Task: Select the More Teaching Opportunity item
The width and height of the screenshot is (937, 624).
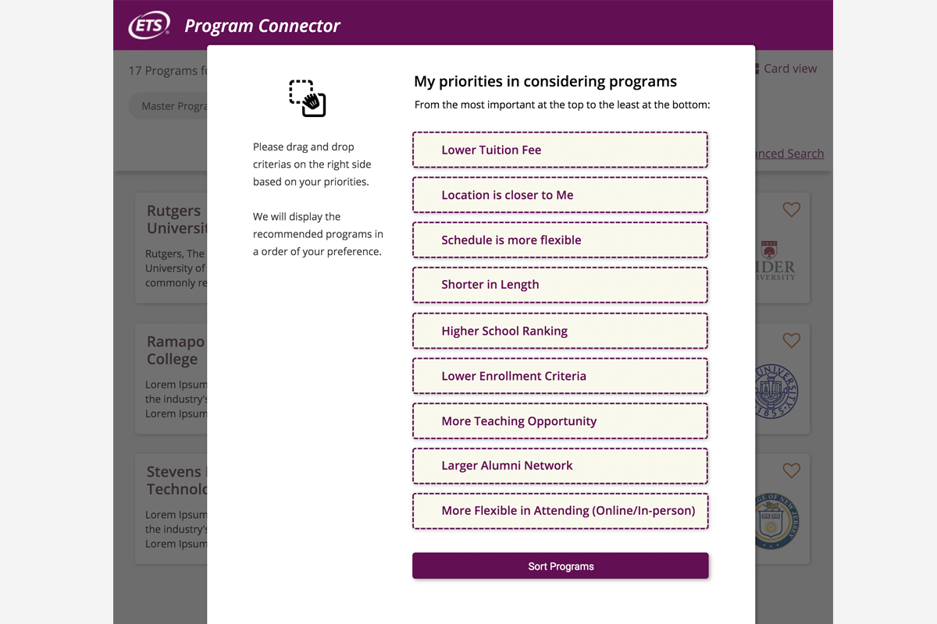Action: [x=560, y=421]
